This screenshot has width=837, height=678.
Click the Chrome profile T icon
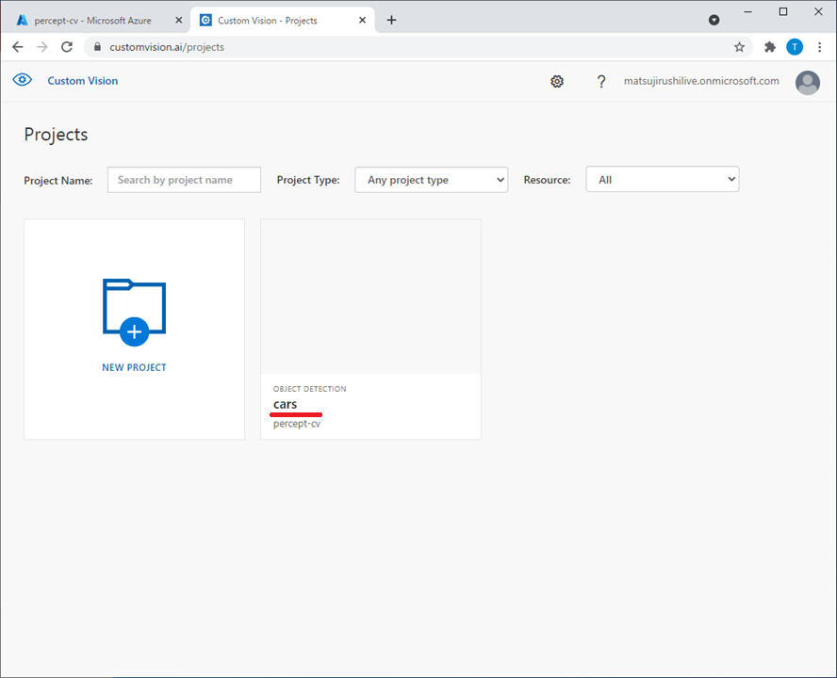click(795, 47)
